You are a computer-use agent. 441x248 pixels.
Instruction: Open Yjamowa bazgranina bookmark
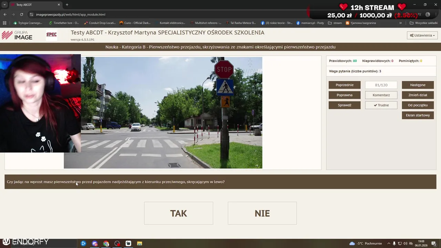tap(361, 23)
